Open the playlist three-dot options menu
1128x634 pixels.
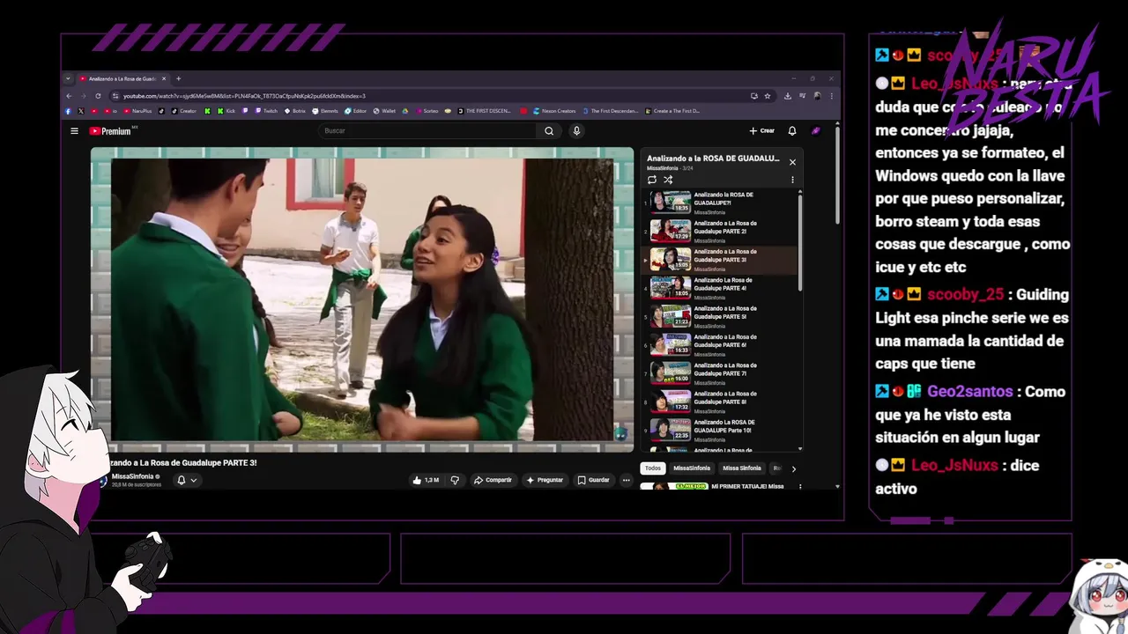tap(792, 180)
